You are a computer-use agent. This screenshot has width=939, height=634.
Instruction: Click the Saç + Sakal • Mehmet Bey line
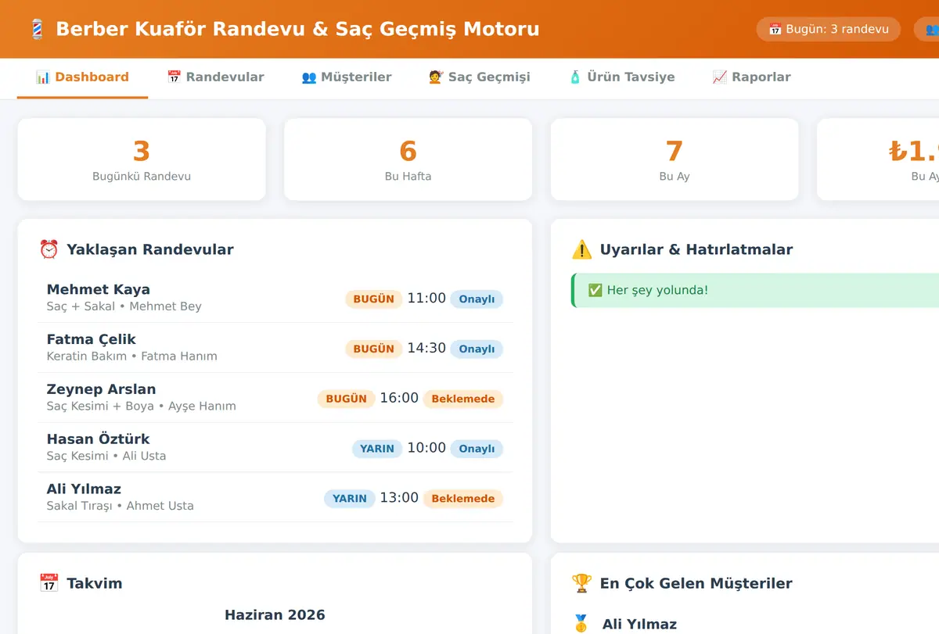[x=124, y=306]
